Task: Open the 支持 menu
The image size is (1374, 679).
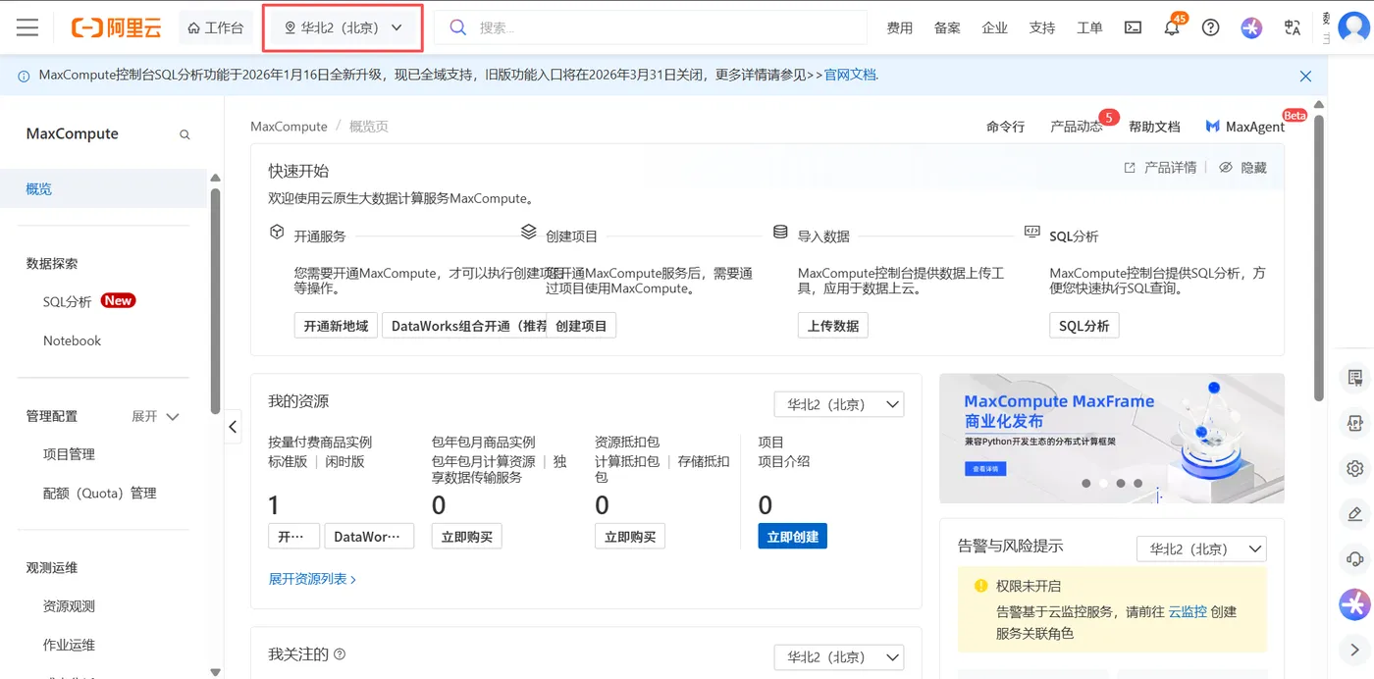Action: tap(1042, 27)
